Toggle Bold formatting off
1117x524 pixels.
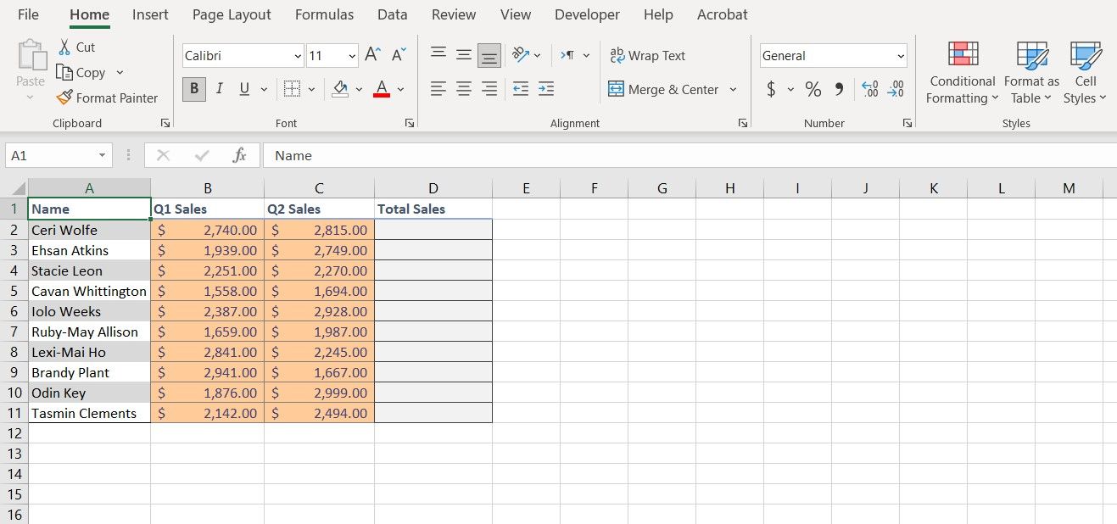coord(194,88)
